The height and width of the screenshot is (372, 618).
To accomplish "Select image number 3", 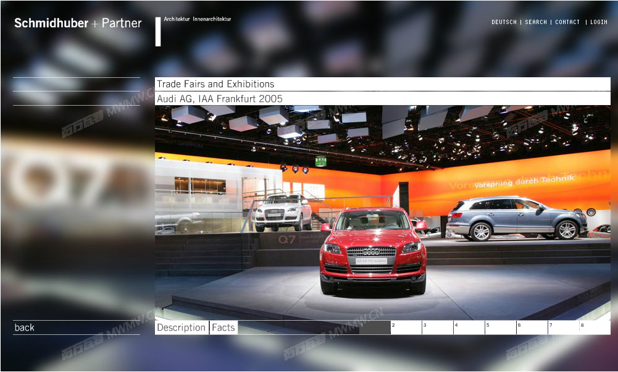I will click(x=438, y=328).
